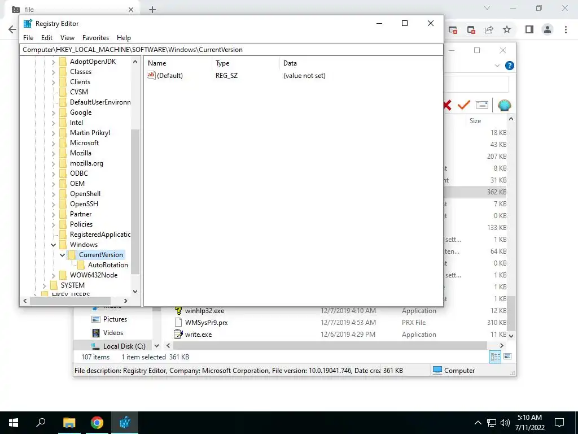Select the Clients registry key
Screen dimensions: 578x434
pyautogui.click(x=80, y=82)
